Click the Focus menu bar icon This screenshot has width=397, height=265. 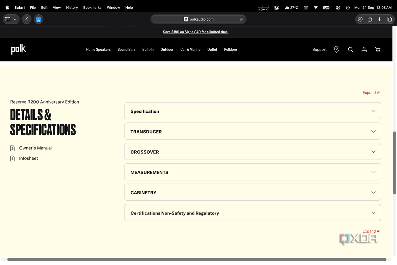(x=348, y=8)
